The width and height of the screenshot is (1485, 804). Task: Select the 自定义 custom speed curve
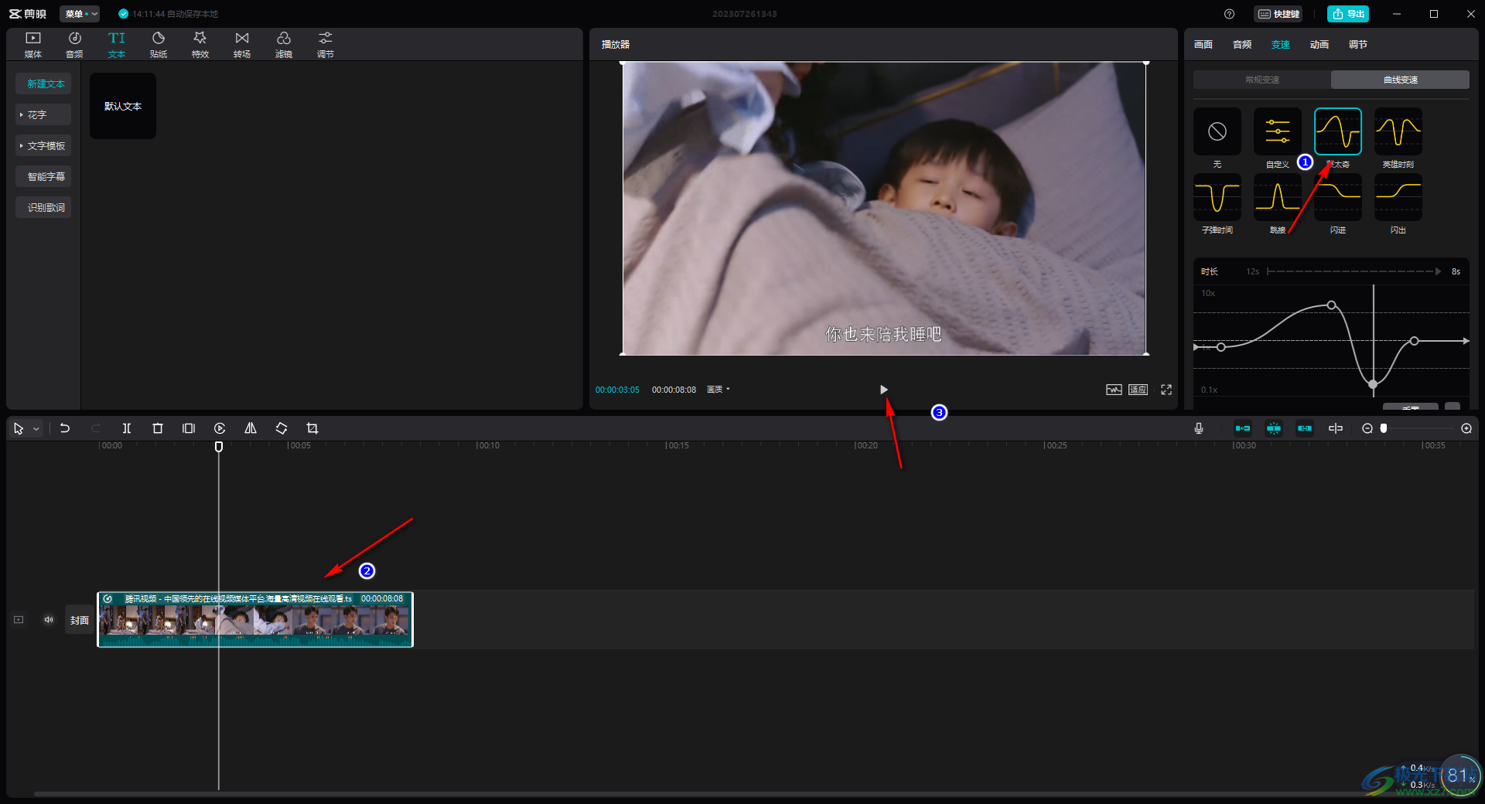(x=1278, y=131)
